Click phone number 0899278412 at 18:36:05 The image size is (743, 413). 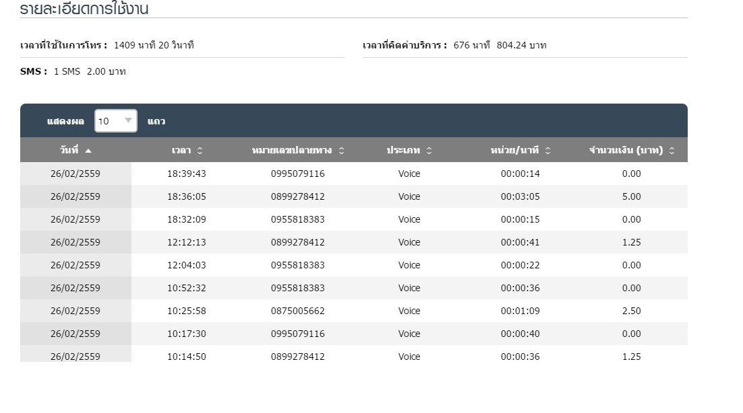pyautogui.click(x=297, y=196)
